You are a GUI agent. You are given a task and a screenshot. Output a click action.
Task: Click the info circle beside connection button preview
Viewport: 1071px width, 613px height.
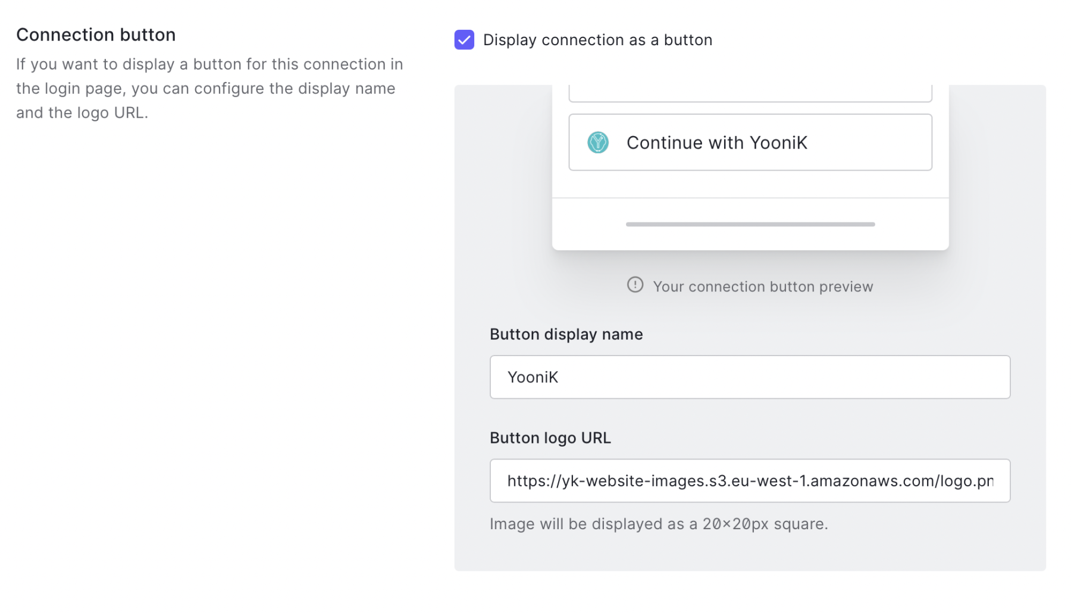coord(635,285)
